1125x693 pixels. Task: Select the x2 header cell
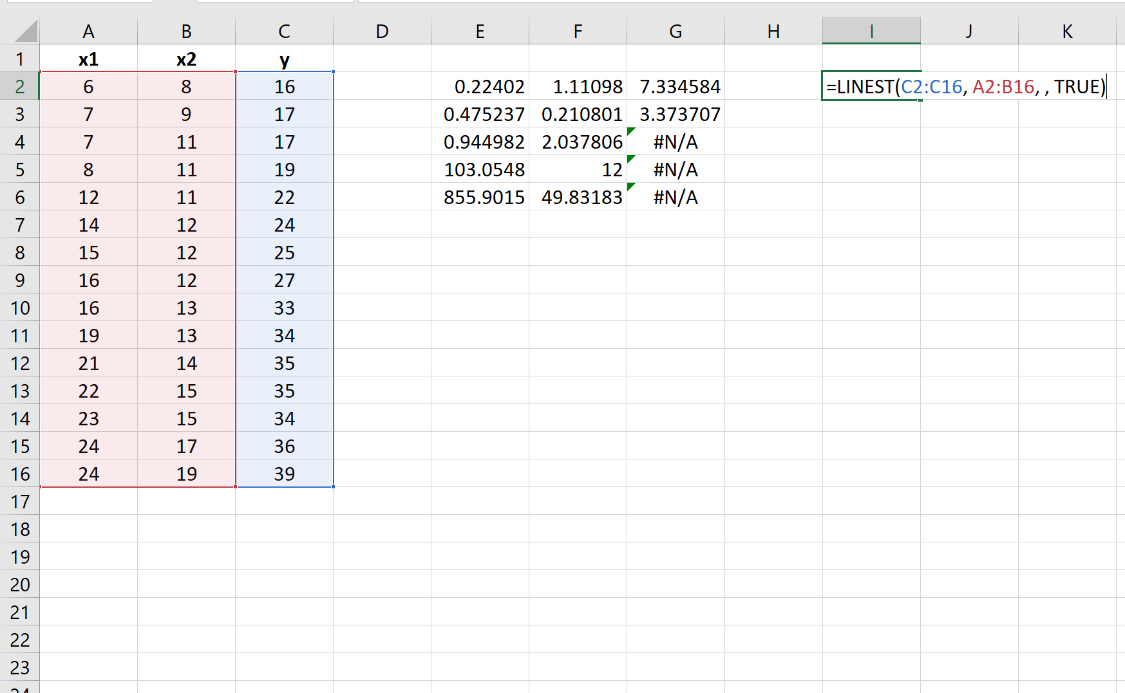pyautogui.click(x=187, y=59)
